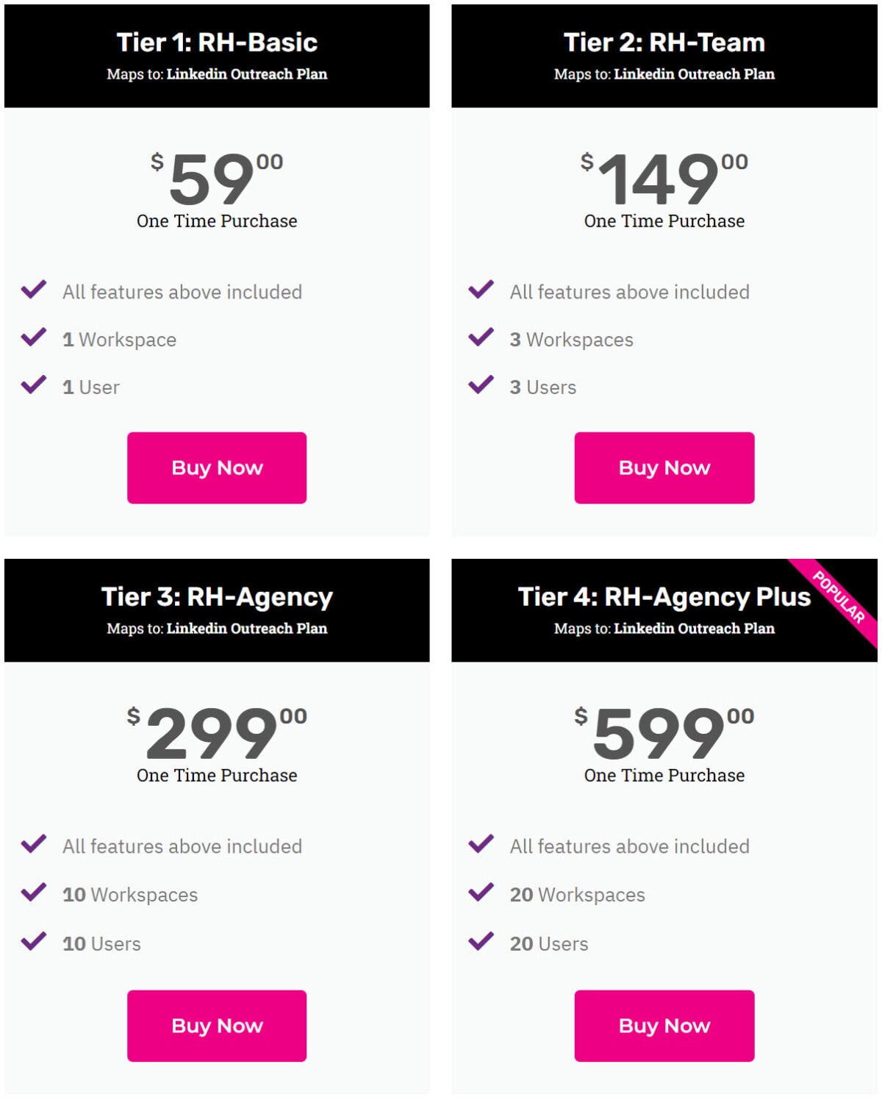Click the Tier 4: RH-Agency Plus heading
Screen dimensions: 882x1100
point(664,597)
